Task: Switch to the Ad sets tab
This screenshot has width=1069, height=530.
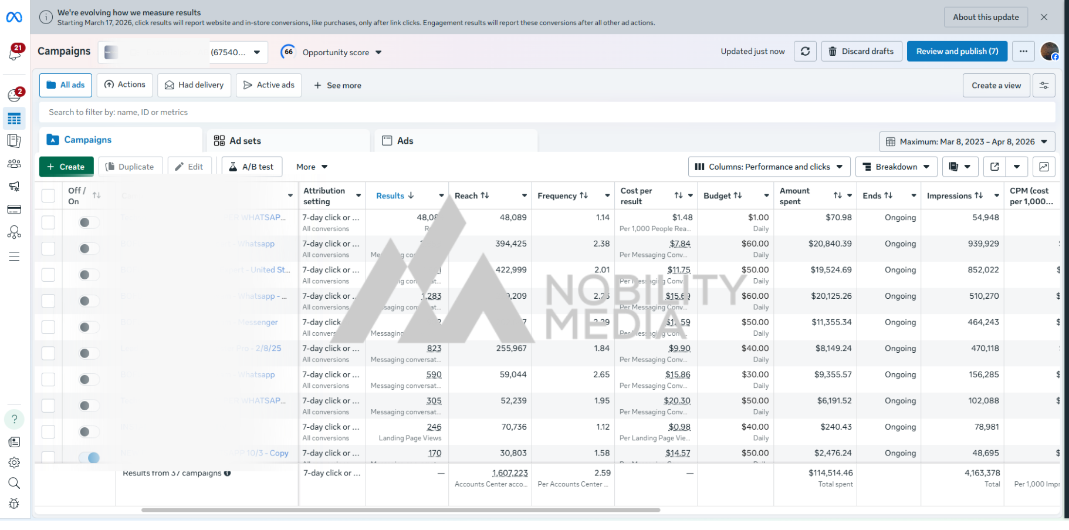Action: [288, 141]
